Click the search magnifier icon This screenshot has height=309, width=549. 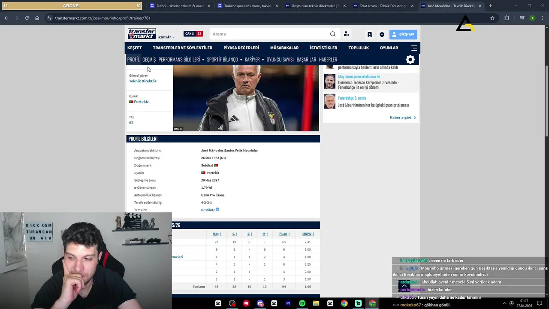333,34
